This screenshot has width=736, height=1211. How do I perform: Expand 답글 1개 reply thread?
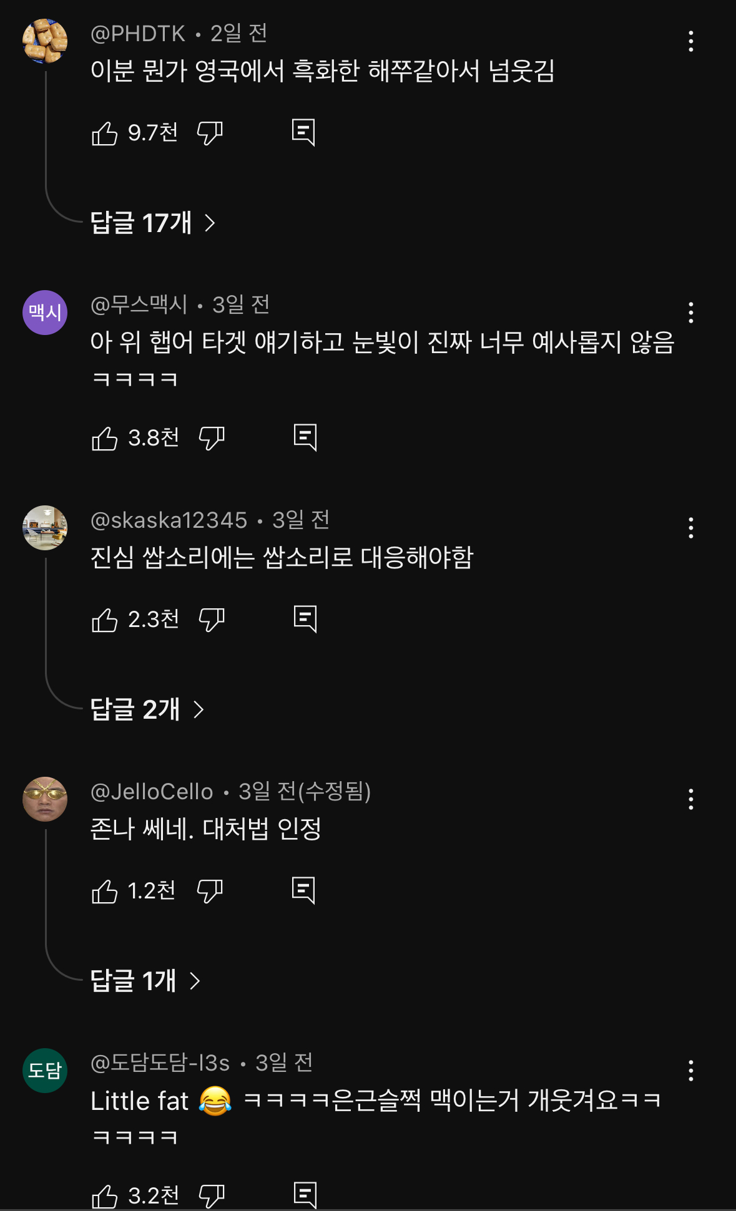tap(145, 981)
